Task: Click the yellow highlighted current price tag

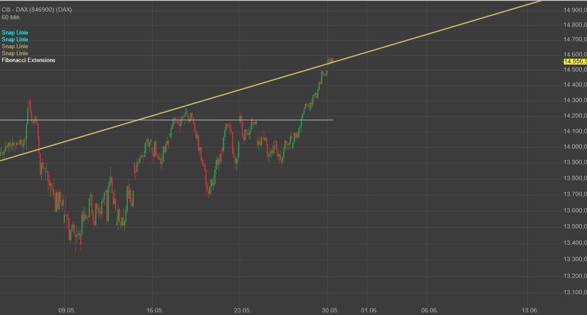Action: (x=575, y=62)
